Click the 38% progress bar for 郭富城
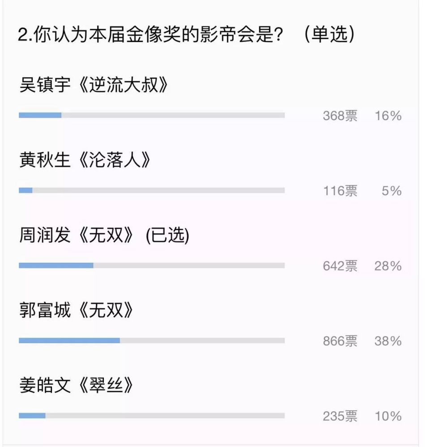Image resolution: width=425 pixels, height=447 pixels. [152, 340]
